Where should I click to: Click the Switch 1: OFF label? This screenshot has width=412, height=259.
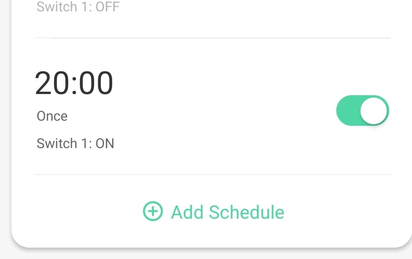78,7
